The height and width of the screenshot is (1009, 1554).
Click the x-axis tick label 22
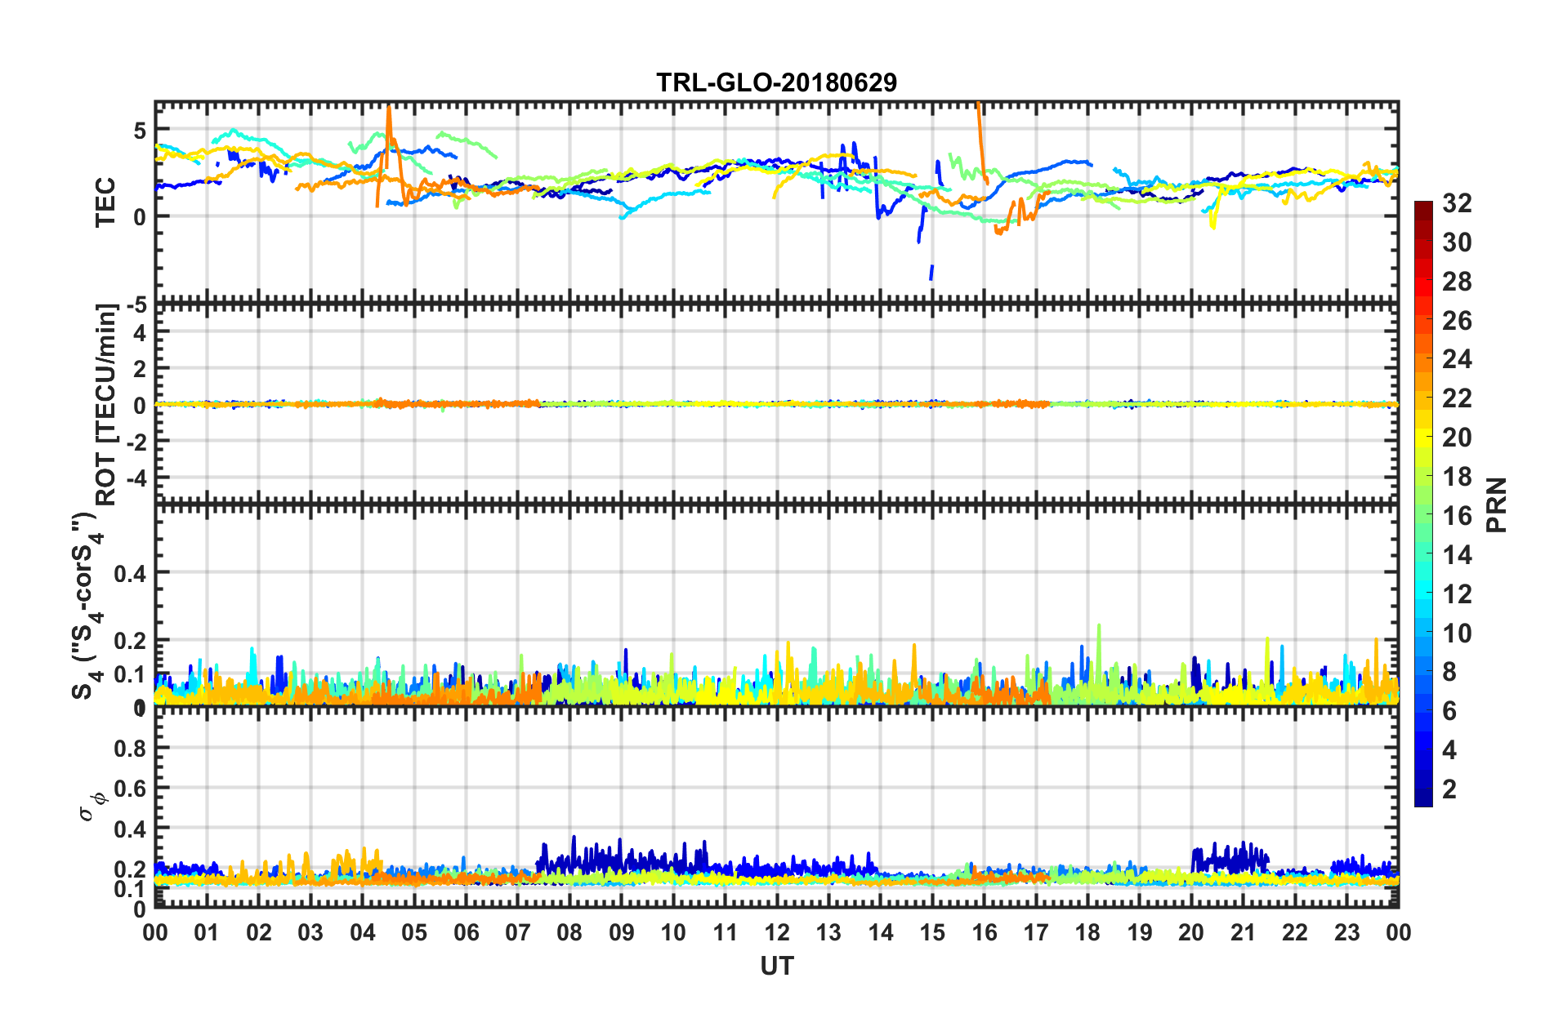pyautogui.click(x=1295, y=932)
